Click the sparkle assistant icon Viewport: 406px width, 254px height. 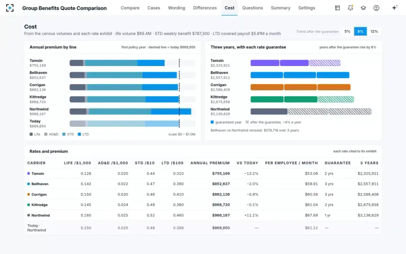(394, 8)
